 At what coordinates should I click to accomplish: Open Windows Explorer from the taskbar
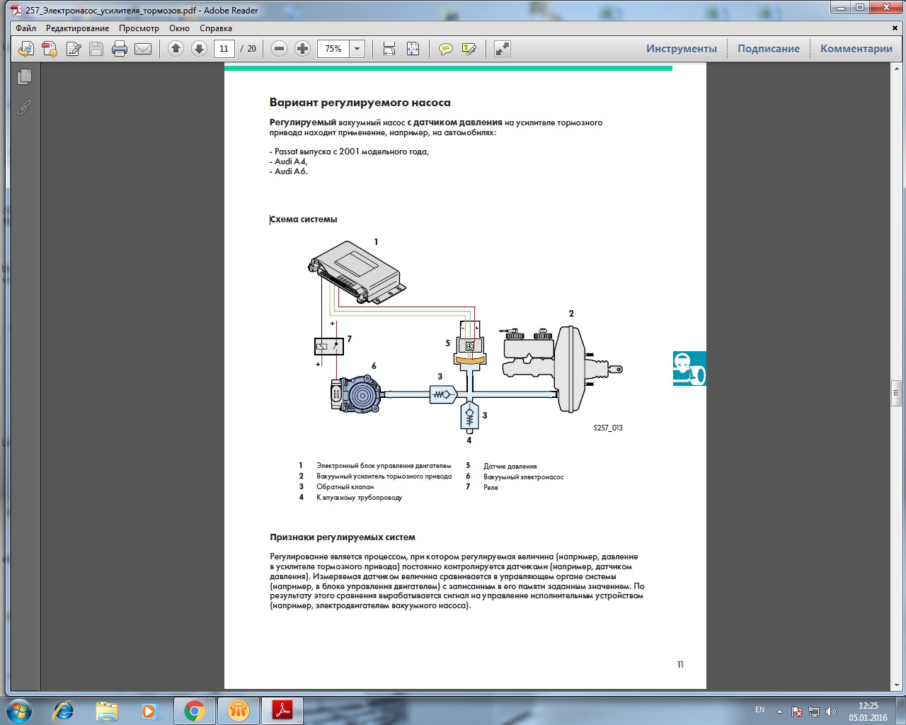(x=107, y=710)
